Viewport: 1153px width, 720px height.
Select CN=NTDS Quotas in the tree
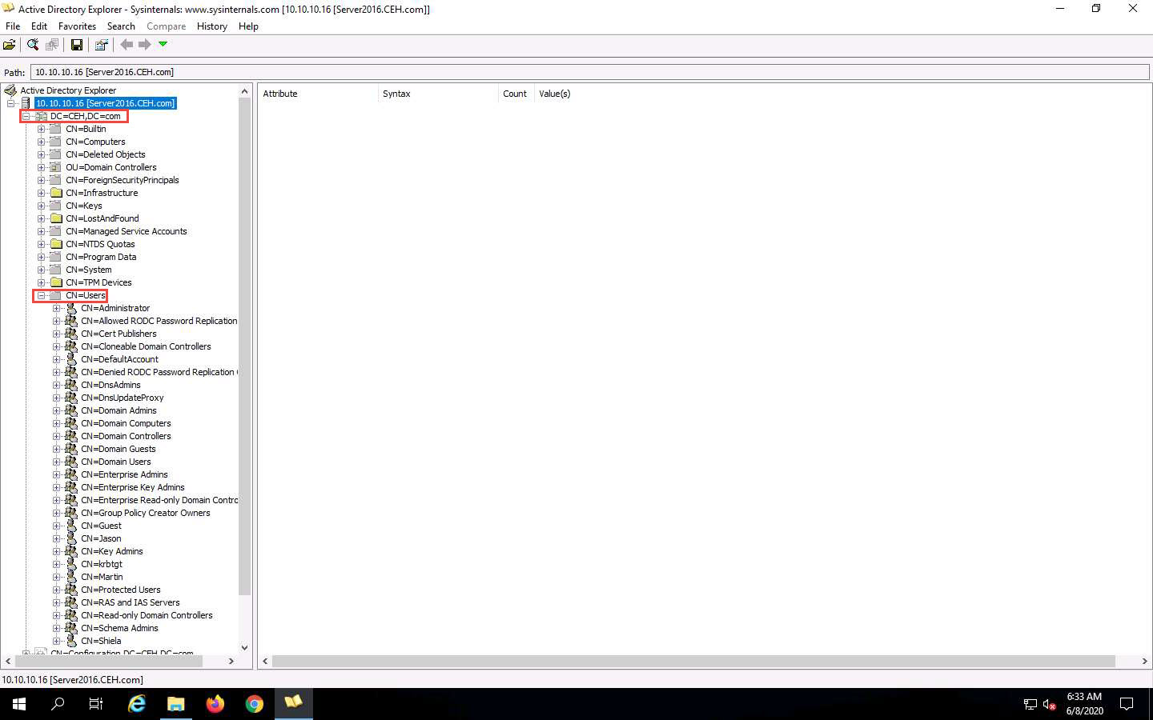(100, 244)
